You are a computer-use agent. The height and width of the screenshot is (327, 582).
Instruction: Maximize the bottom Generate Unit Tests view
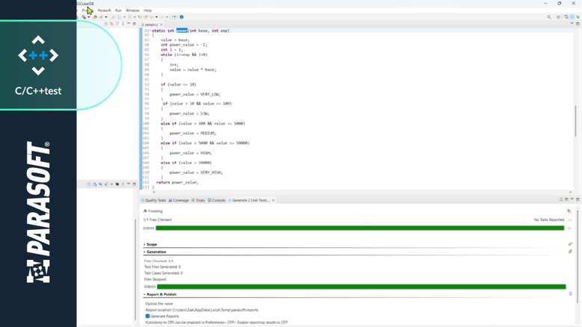578,199
